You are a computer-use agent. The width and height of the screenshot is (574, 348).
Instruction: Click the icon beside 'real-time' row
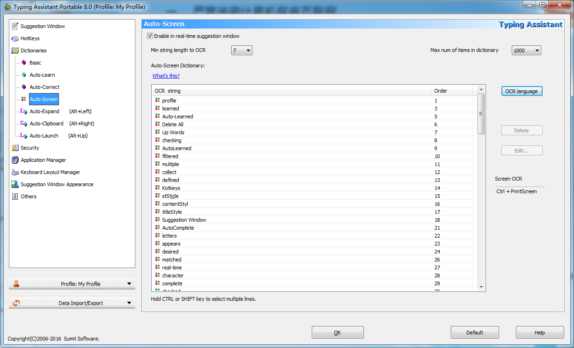[x=157, y=268]
